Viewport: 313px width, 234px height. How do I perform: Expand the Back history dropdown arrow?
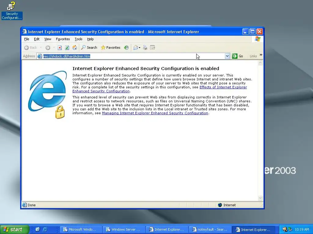click(41, 48)
